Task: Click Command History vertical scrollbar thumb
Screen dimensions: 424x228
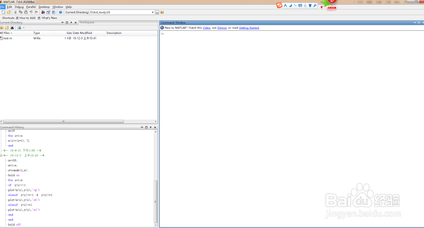Action: coord(156,201)
